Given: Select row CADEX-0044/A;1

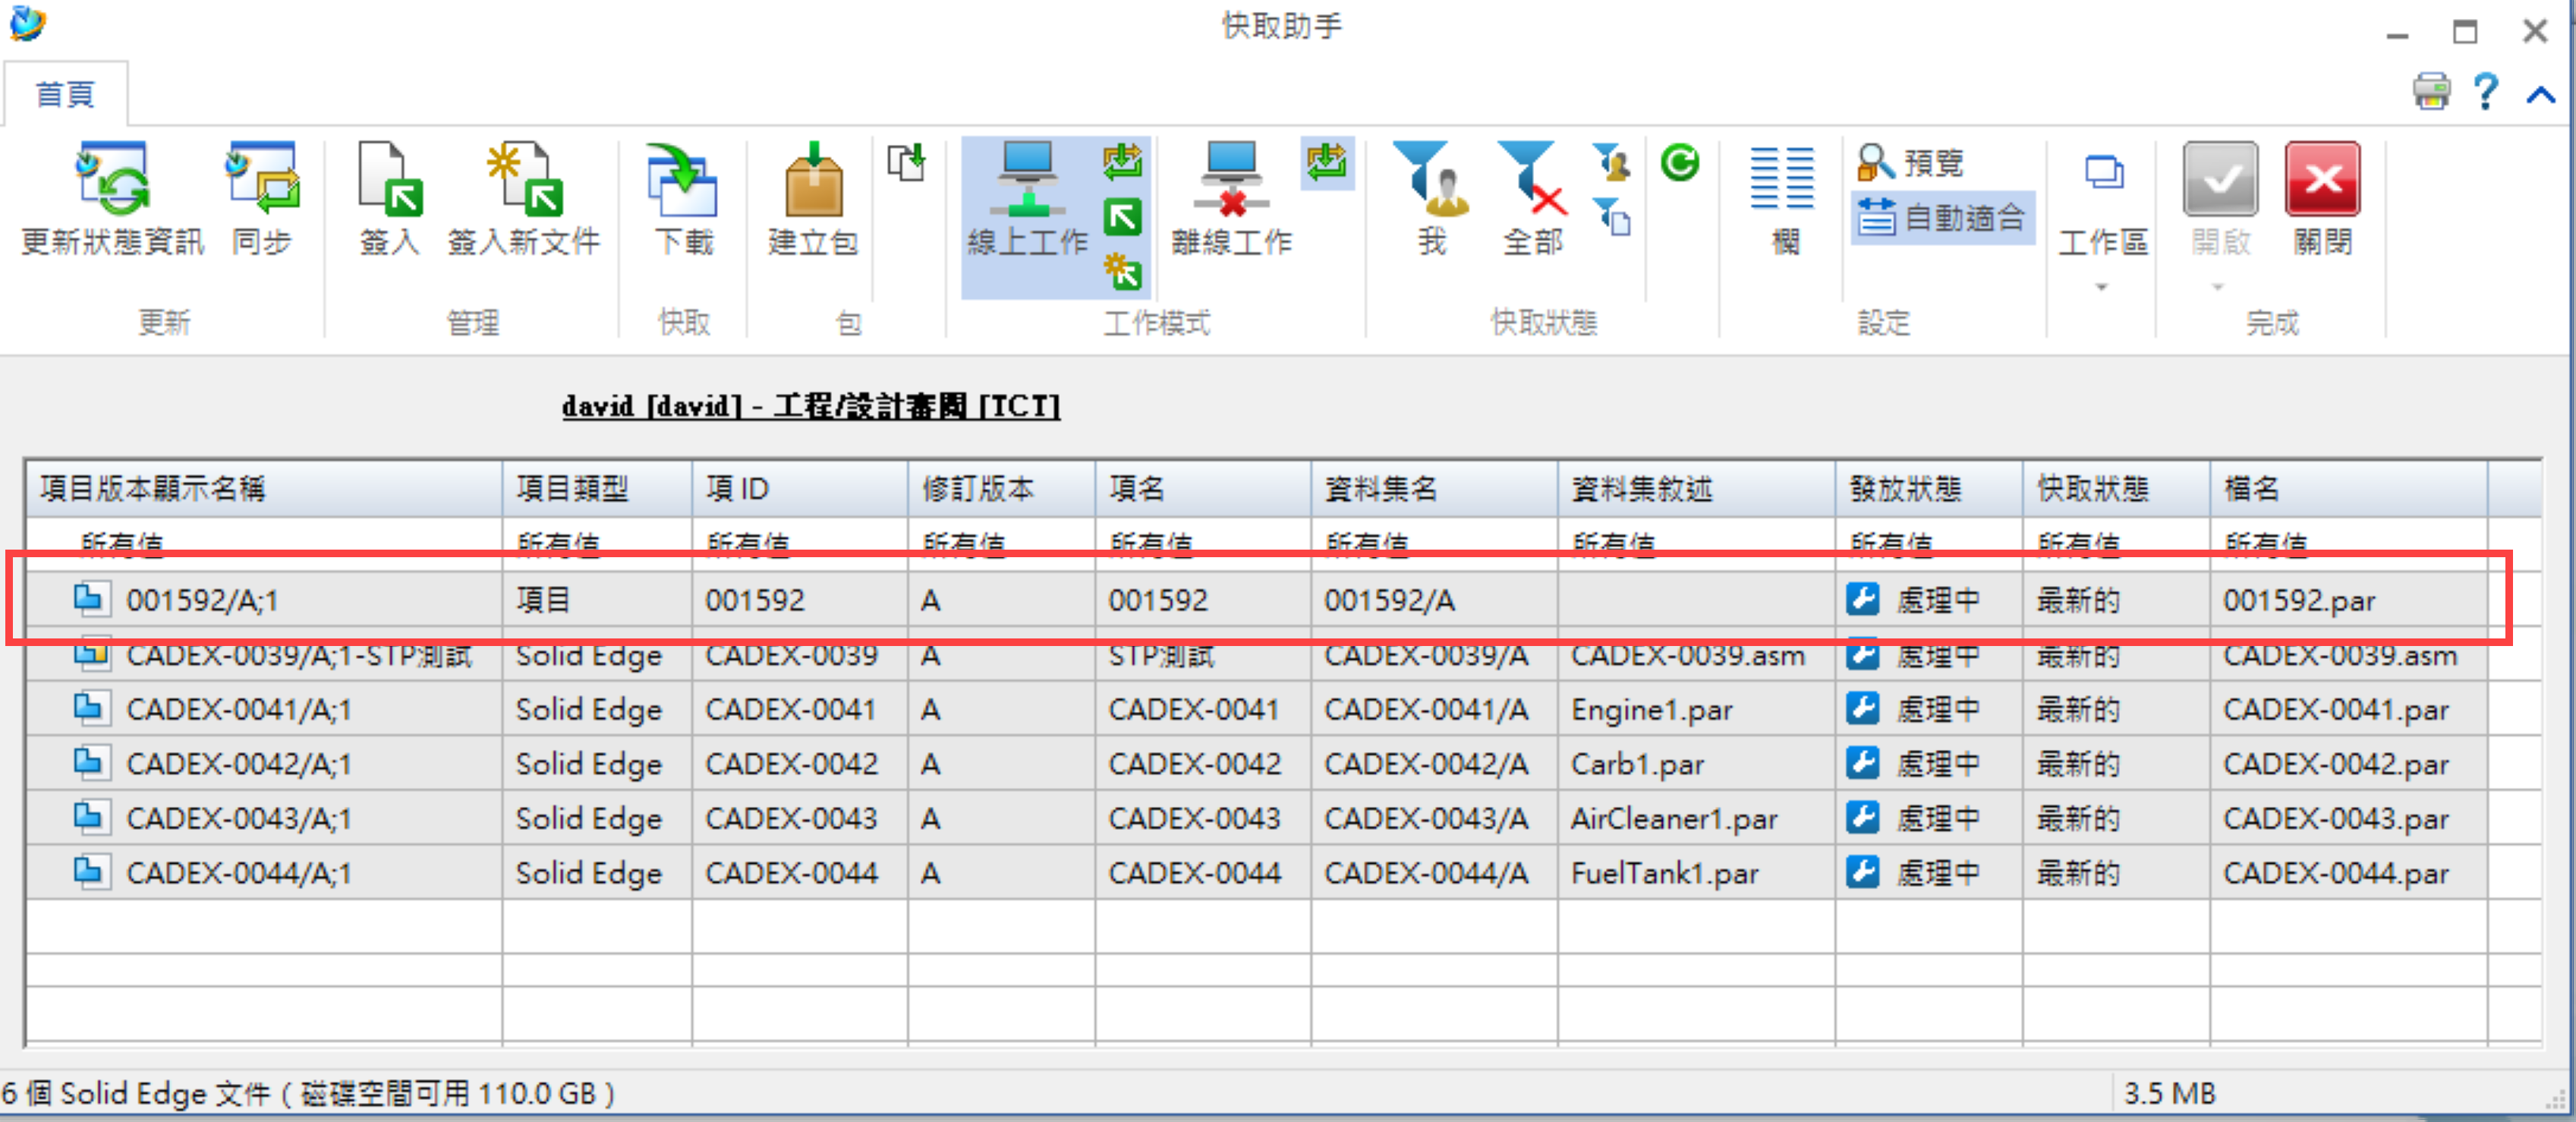Looking at the screenshot, I should 1256,872.
